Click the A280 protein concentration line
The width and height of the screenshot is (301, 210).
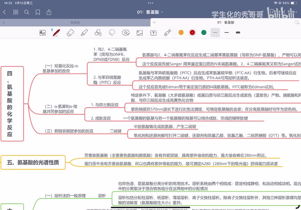tap(181, 164)
